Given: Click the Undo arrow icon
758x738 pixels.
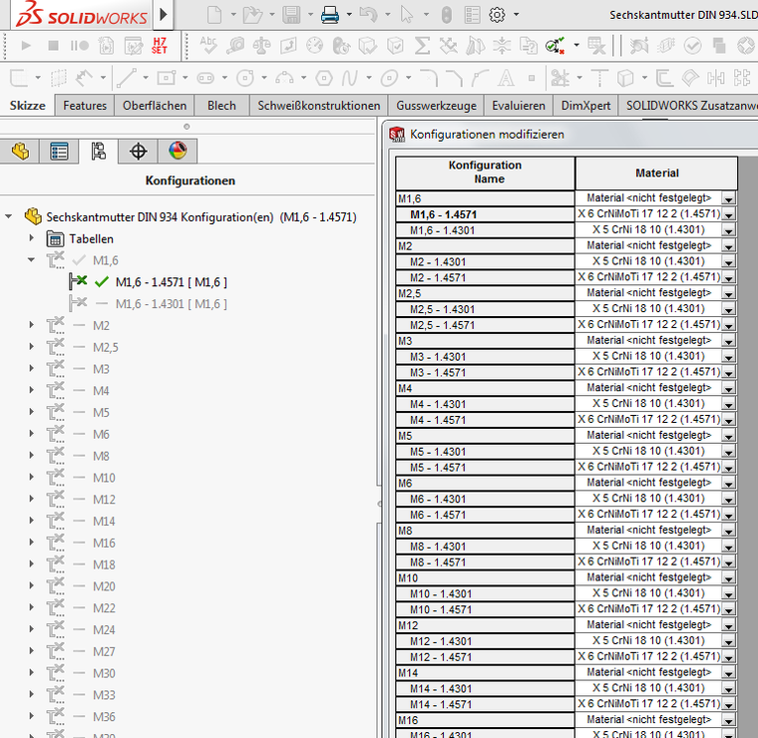Looking at the screenshot, I should point(368,15).
